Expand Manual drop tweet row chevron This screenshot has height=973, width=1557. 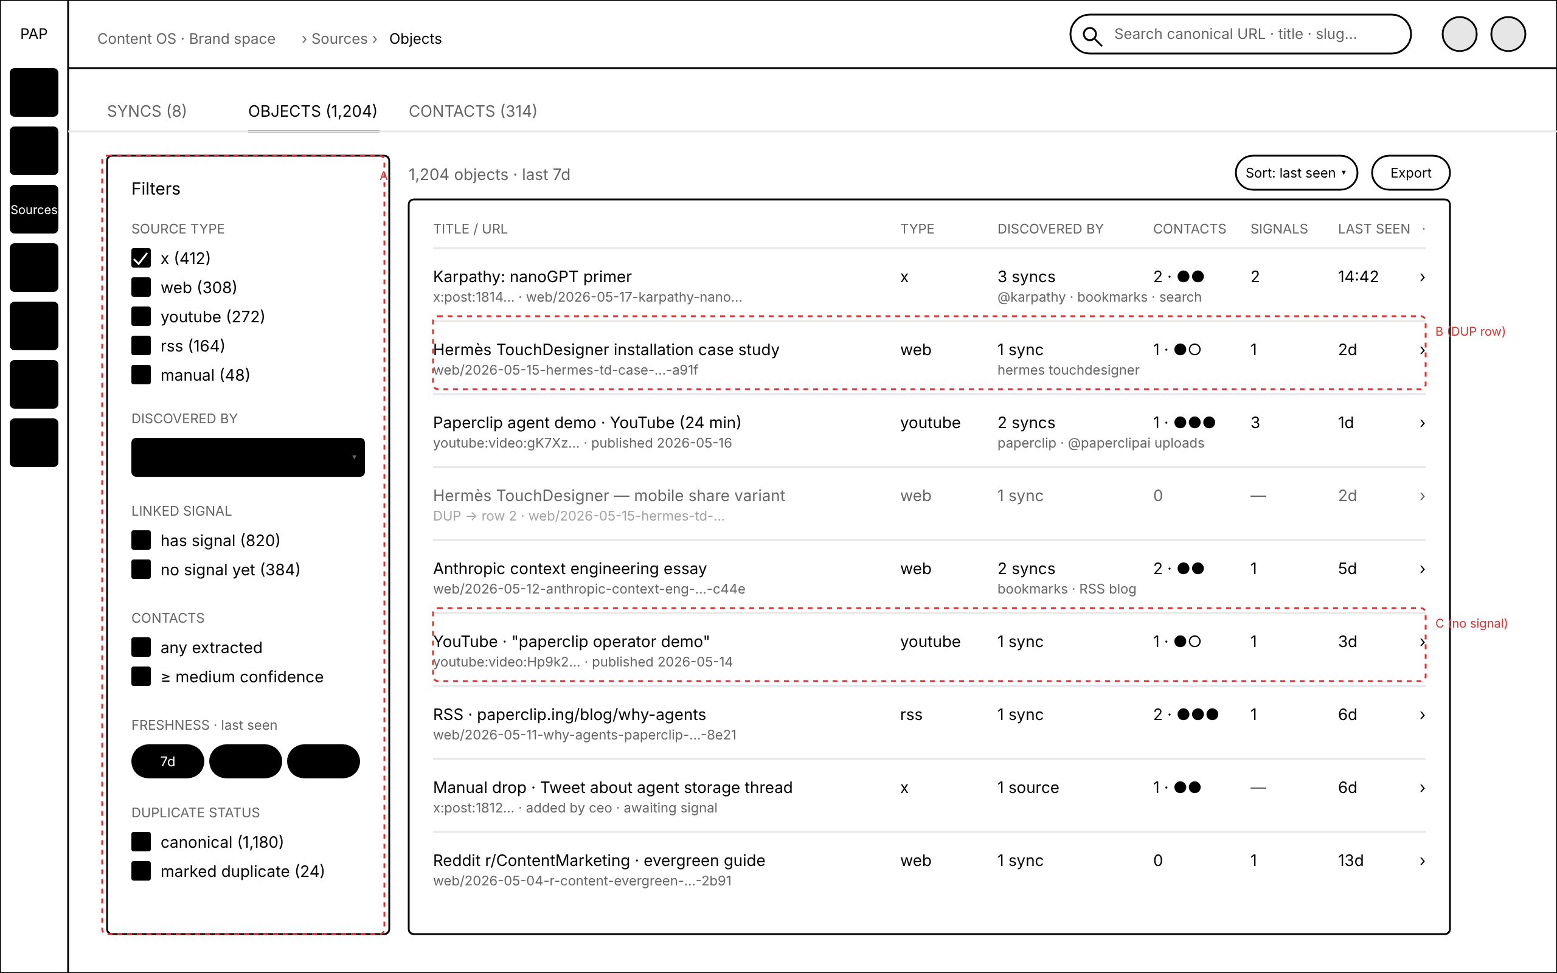pos(1423,788)
